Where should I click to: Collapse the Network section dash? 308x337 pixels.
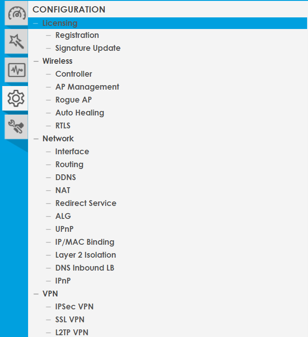coord(36,139)
